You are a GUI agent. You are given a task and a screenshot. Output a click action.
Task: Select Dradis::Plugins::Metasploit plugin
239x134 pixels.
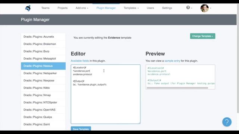(x=43, y=58)
